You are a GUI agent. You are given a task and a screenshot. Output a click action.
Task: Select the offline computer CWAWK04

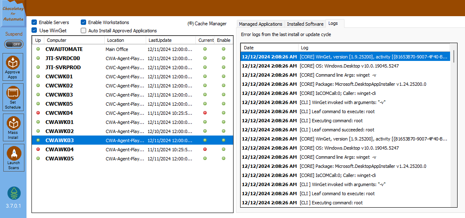132,149
